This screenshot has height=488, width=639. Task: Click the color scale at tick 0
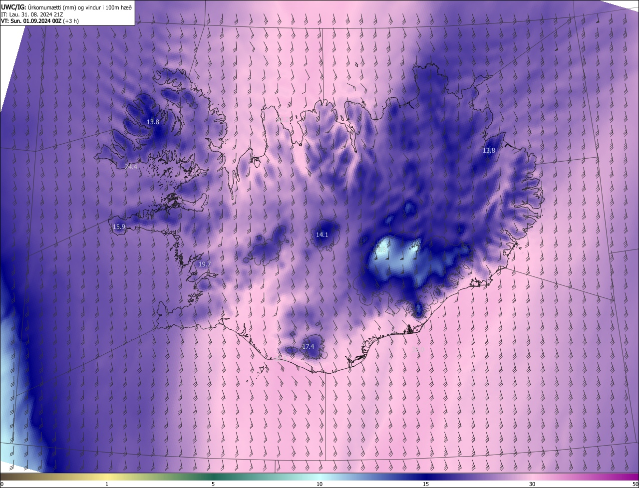coord(1,484)
